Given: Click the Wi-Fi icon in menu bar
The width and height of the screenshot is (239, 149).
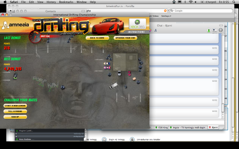Looking at the screenshot, I should click(191, 2).
